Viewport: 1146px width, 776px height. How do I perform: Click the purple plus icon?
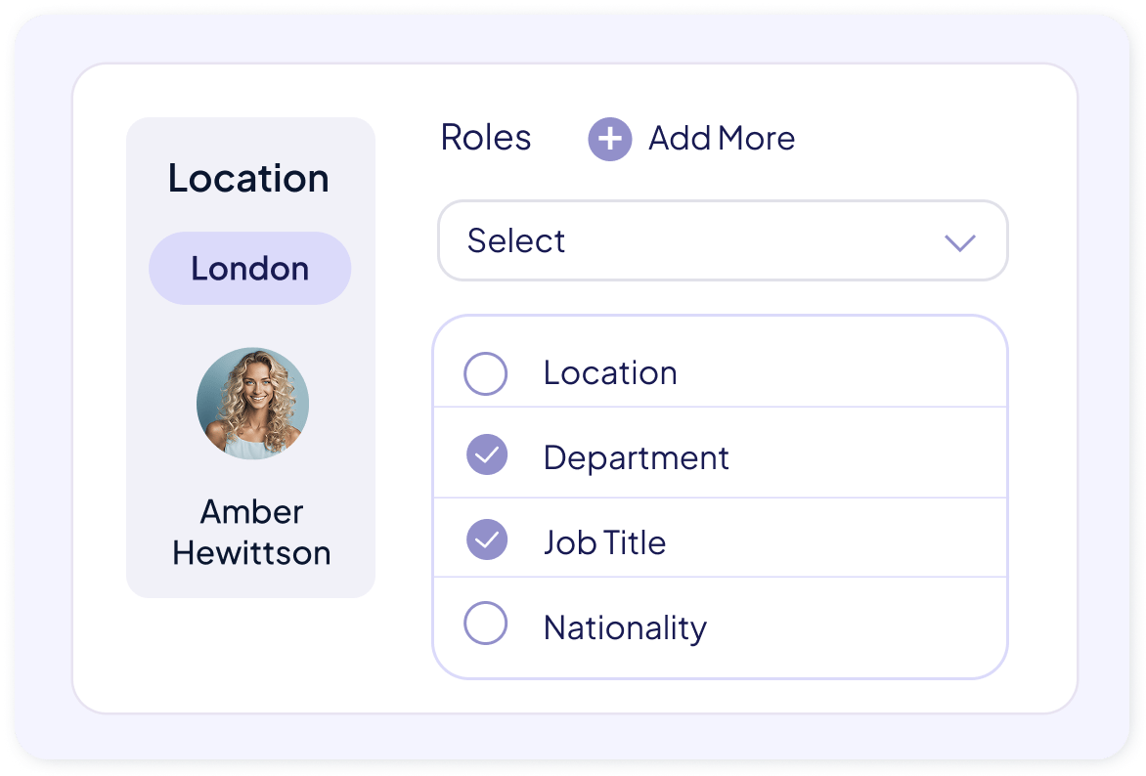[x=609, y=139]
